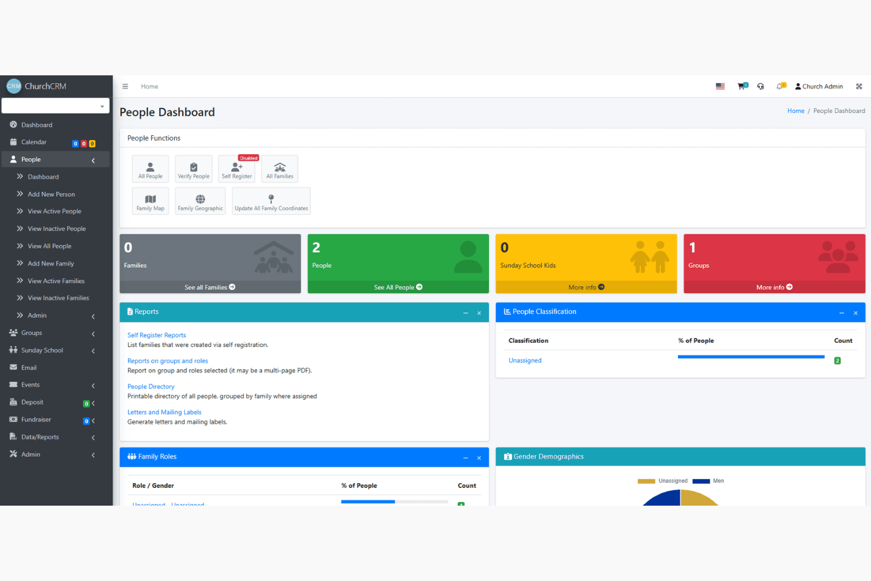The image size is (871, 581).
Task: Click the support headset icon
Action: point(760,87)
